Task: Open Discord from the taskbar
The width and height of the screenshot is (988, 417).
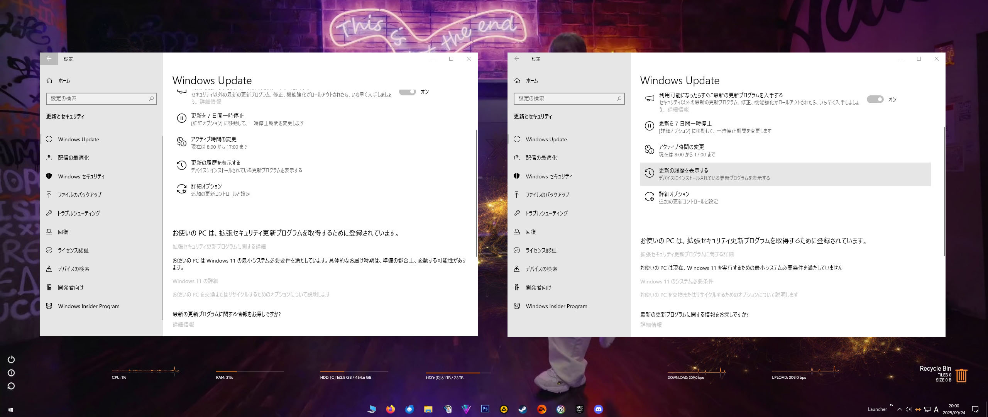Action: (599, 409)
